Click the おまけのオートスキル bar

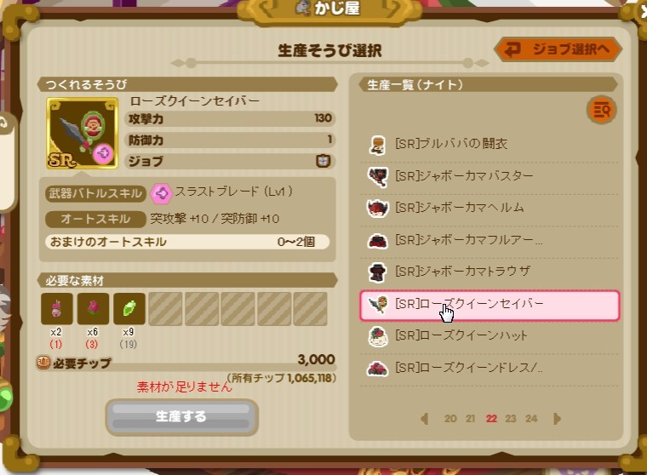point(187,242)
